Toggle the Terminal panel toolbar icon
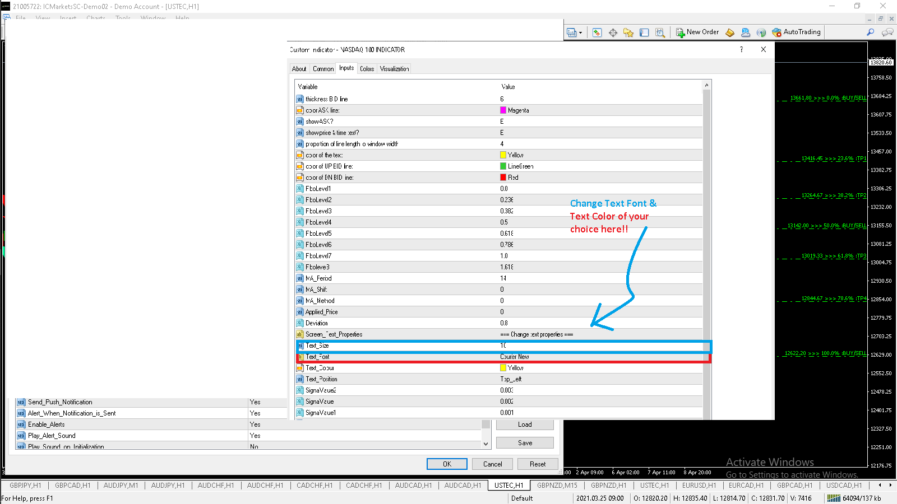The image size is (897, 504). (x=644, y=32)
